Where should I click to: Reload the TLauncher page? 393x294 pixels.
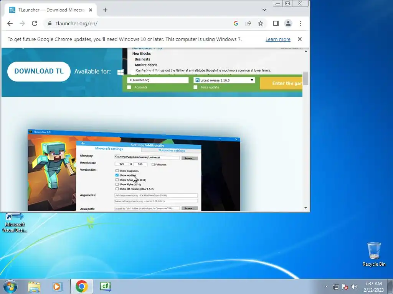click(35, 23)
